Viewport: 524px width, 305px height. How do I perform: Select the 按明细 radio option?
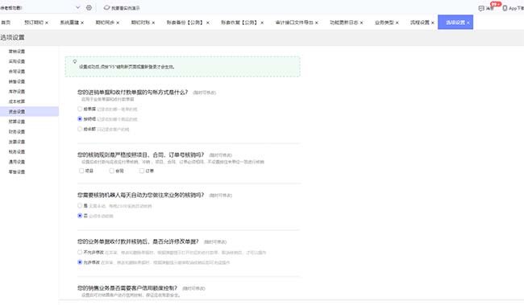(80, 119)
